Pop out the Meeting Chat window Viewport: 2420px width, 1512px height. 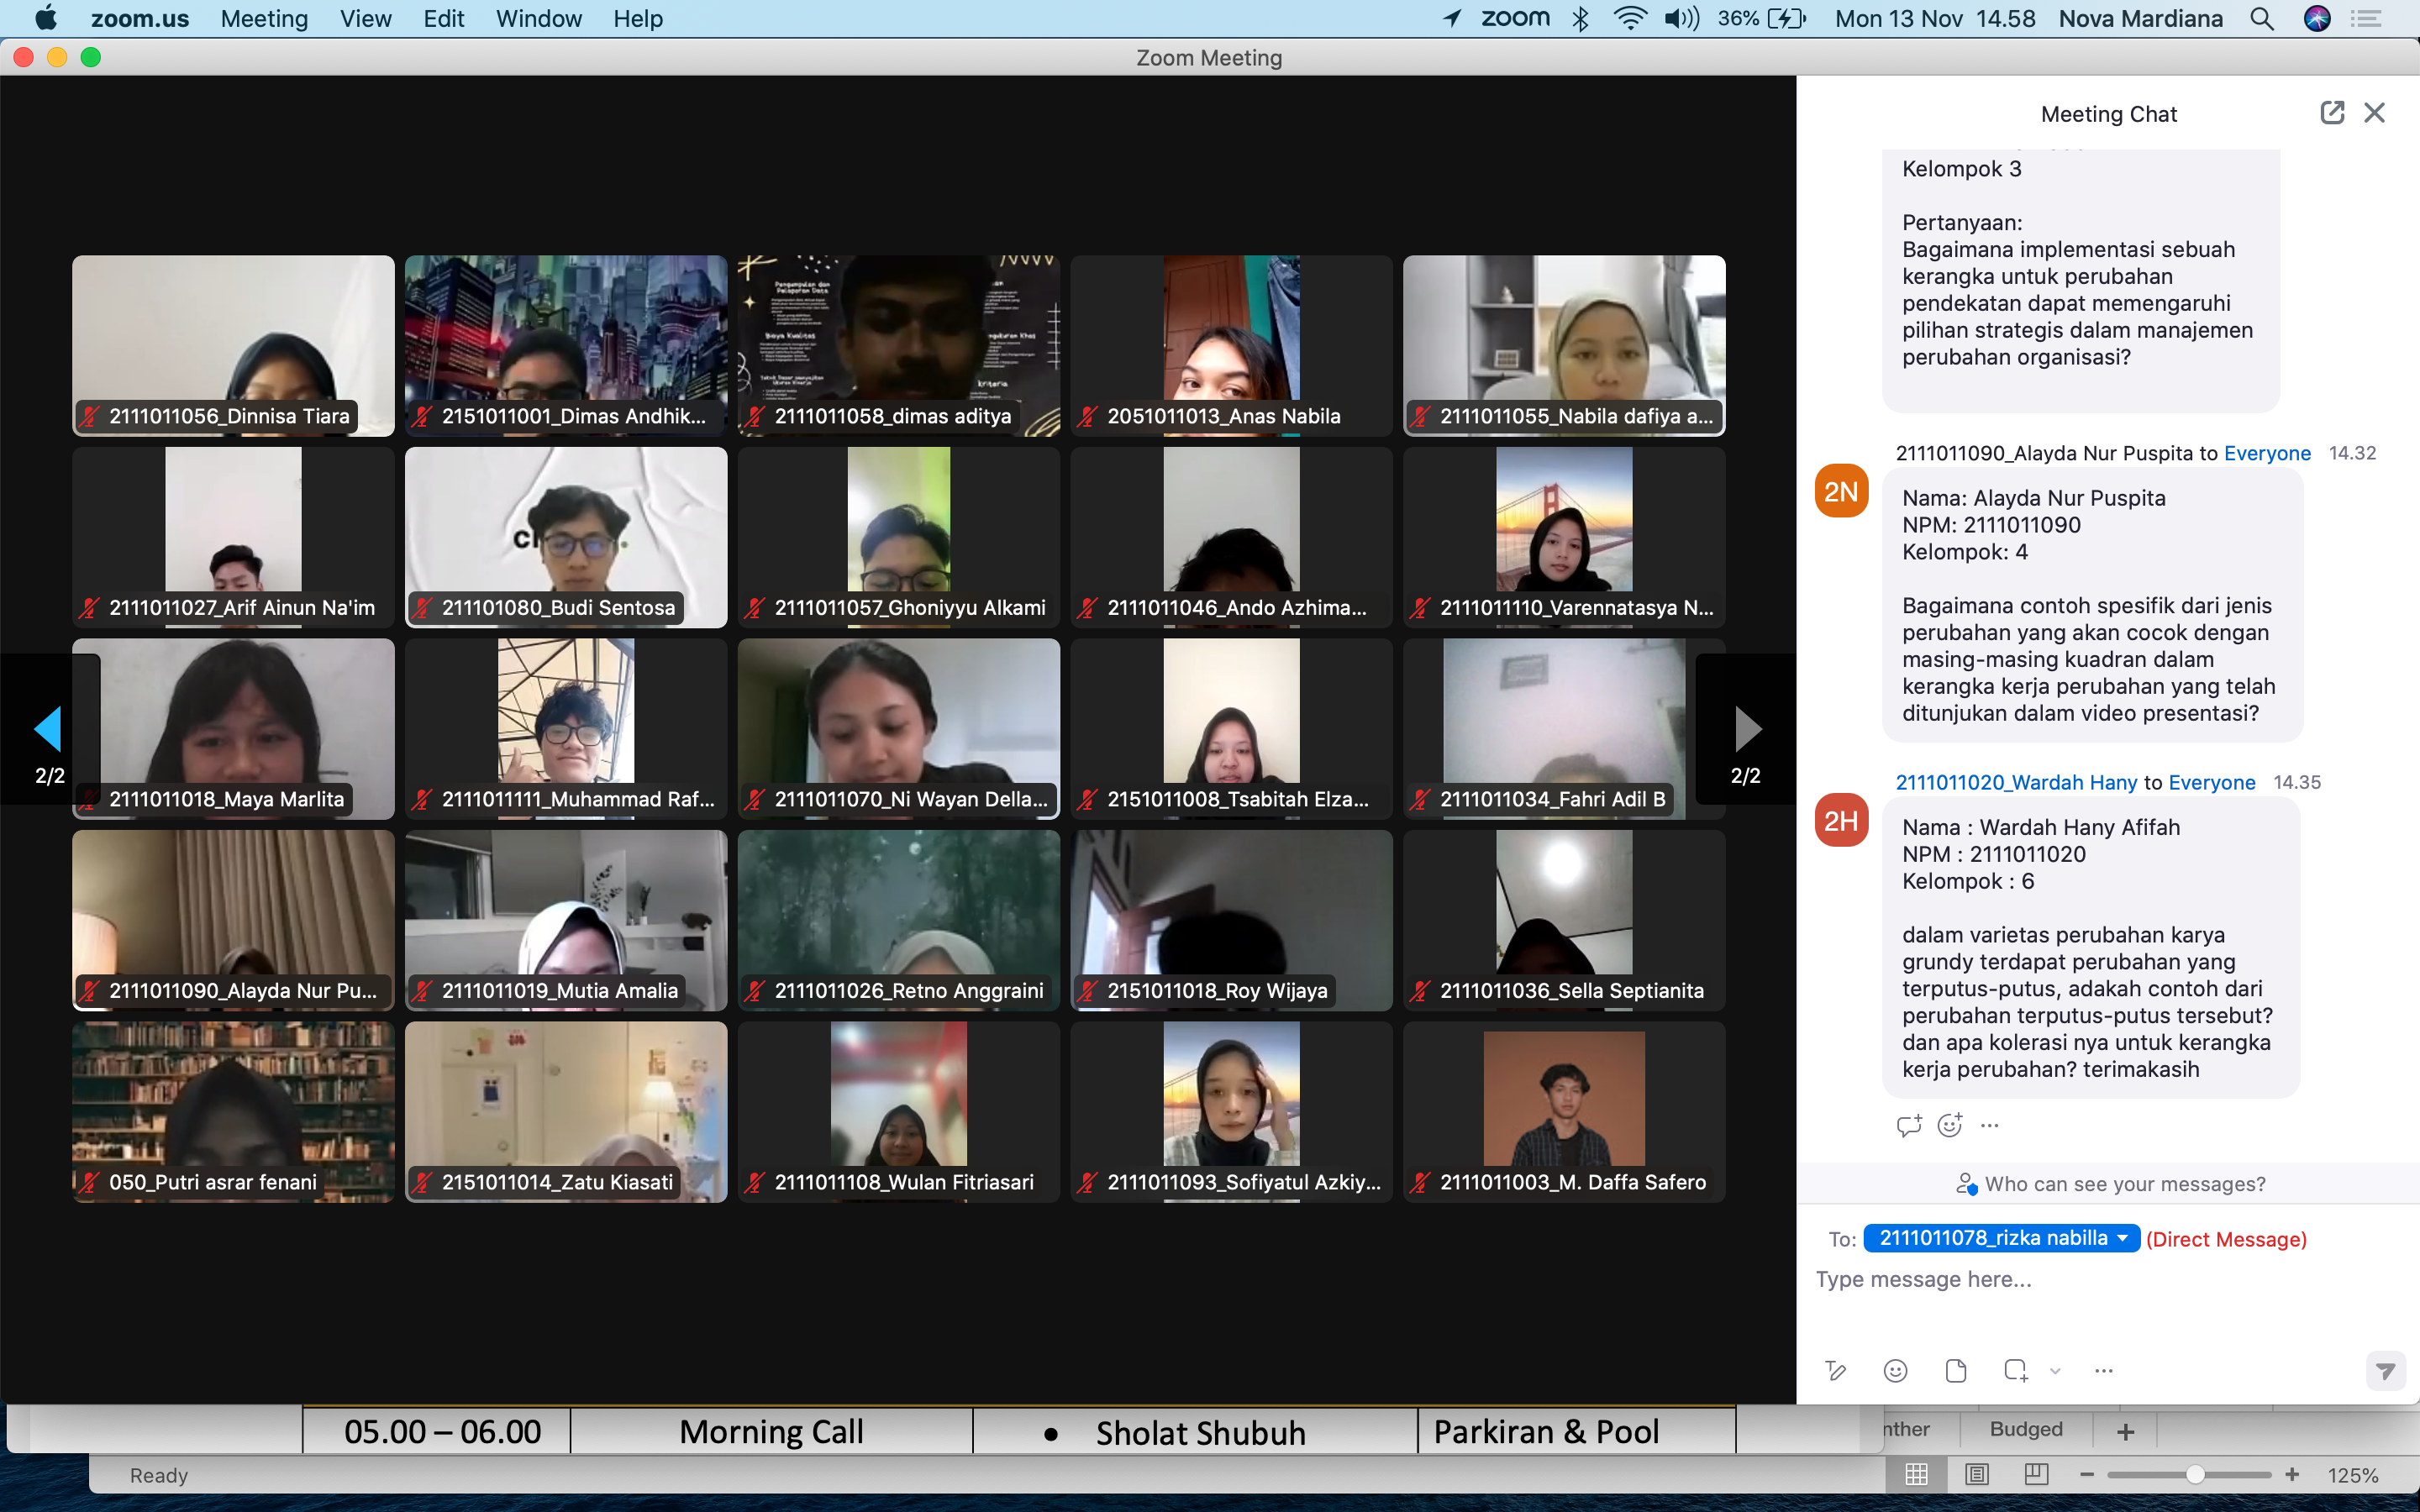[2331, 113]
